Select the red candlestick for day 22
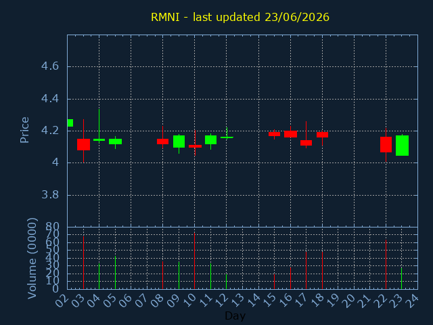Image resolution: width=433 pixels, height=325 pixels. click(x=386, y=144)
